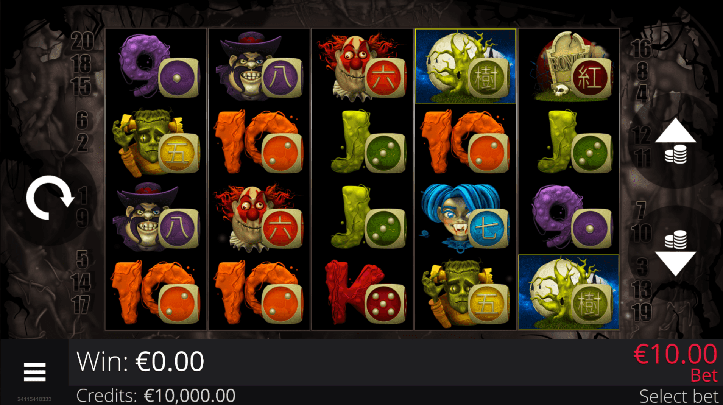
Task: Click the moon tree symbol on reel five
Action: pos(569,292)
